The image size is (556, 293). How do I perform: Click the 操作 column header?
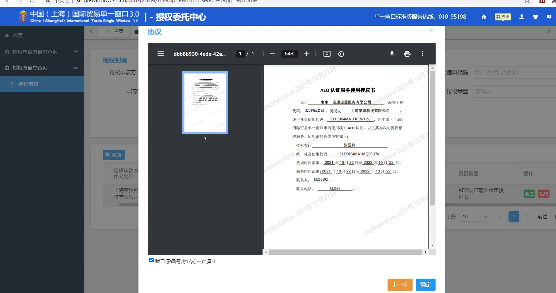coord(528,174)
